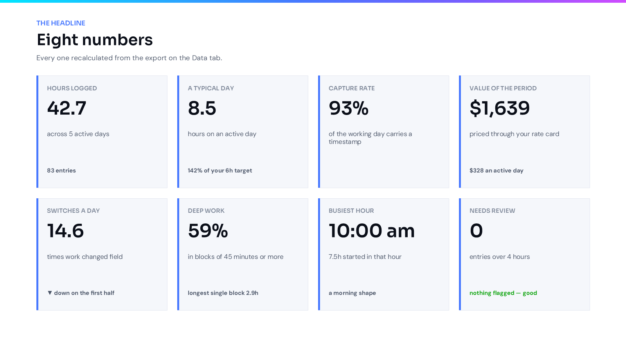Image resolution: width=626 pixels, height=352 pixels.
Task: Click 'a morning shape' footnote
Action: coord(352,293)
